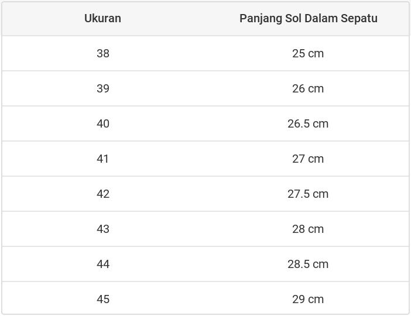Screen dimensions: 411x316
Task: Click the 26 cm insole length
Action: (308, 88)
